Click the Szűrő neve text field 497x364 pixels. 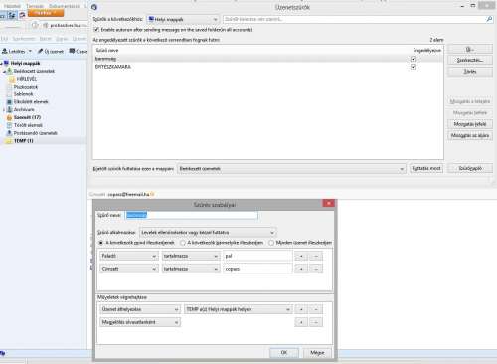[x=191, y=215]
